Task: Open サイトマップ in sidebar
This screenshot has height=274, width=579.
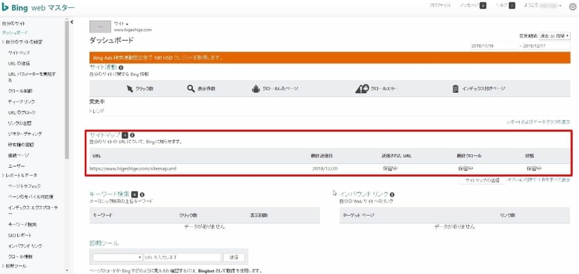Action: (x=19, y=53)
